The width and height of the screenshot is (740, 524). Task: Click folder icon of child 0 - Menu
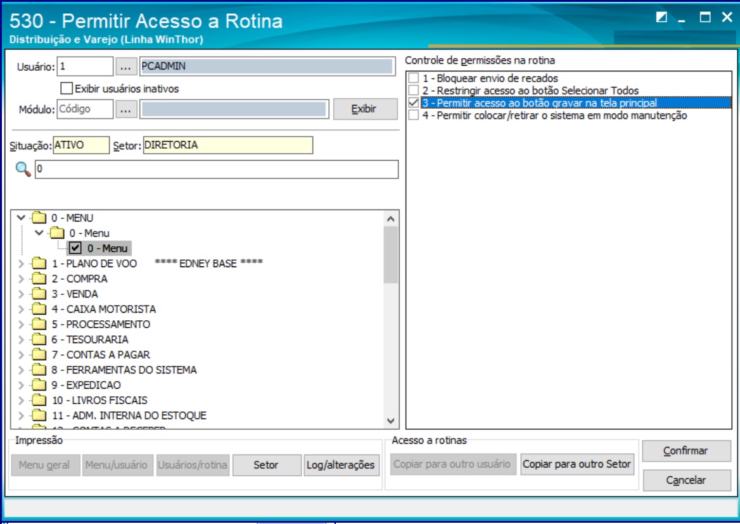click(x=56, y=233)
